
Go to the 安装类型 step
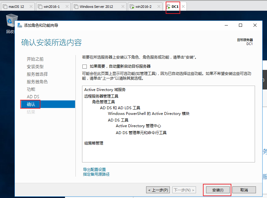point(35,66)
